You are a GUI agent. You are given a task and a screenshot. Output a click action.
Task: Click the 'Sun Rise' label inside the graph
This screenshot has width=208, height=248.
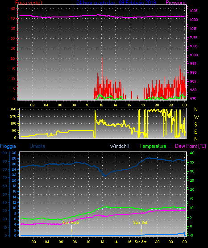pyautogui.click(x=71, y=223)
